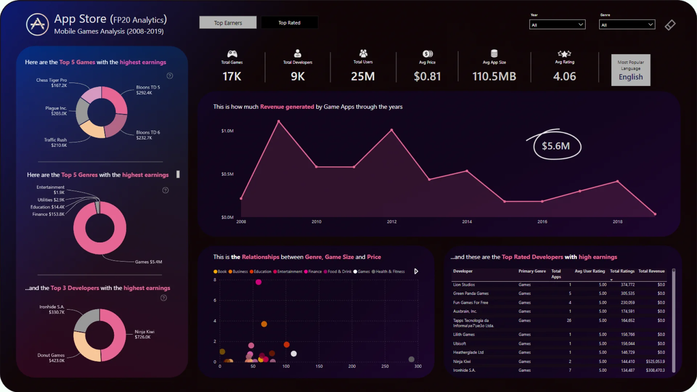Viewport: 697px width, 392px height.
Task: Open help icon for Top 5 Genres
Action: point(165,190)
